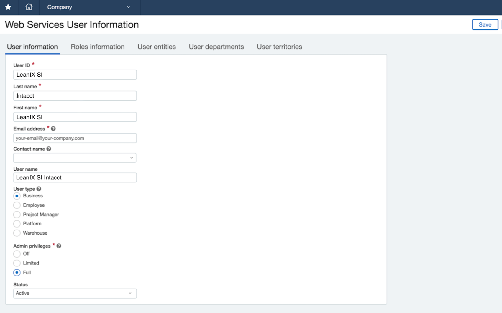The image size is (502, 313).
Task: Go to the home page icon
Action: [29, 7]
